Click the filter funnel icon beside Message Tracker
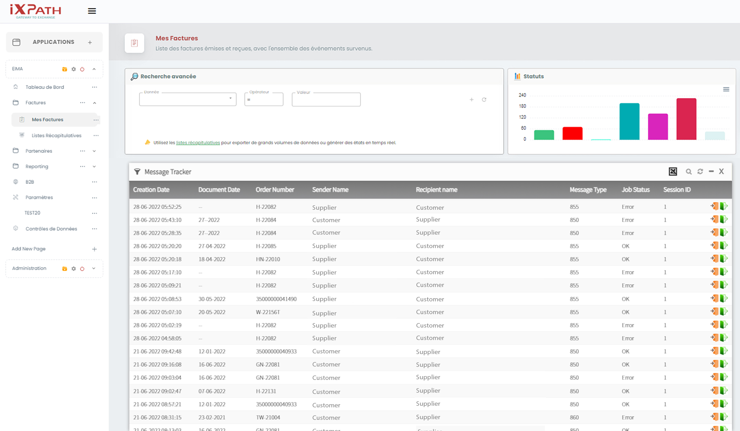Viewport: 740px width, 431px height. (x=137, y=172)
